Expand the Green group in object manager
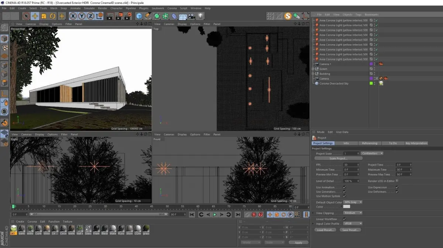The image size is (443, 248). pos(313,69)
